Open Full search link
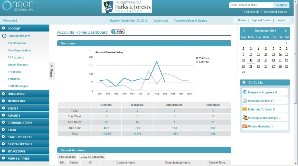Viewport: 298px width, 166px height. tap(251, 12)
